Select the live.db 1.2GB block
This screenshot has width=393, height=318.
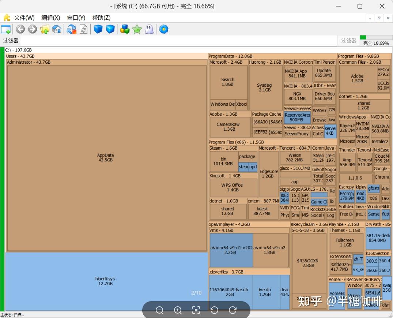[265, 292]
